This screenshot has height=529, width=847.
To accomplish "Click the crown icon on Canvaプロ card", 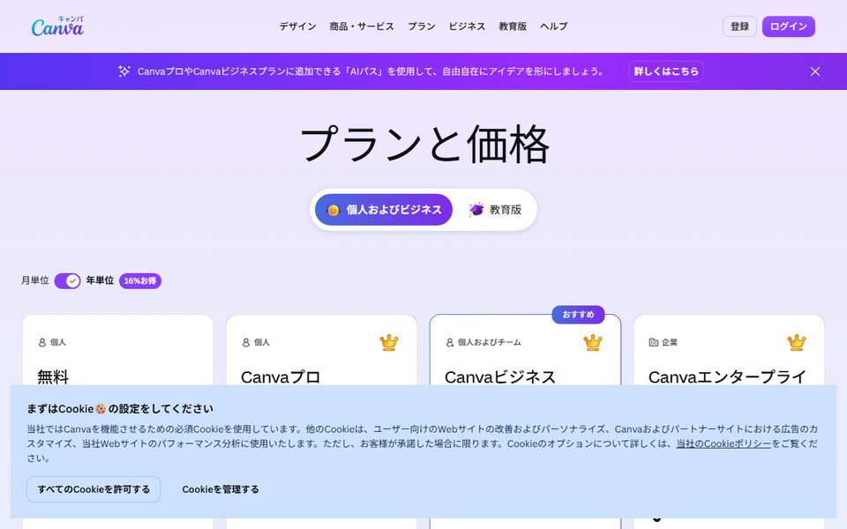I will [x=389, y=342].
